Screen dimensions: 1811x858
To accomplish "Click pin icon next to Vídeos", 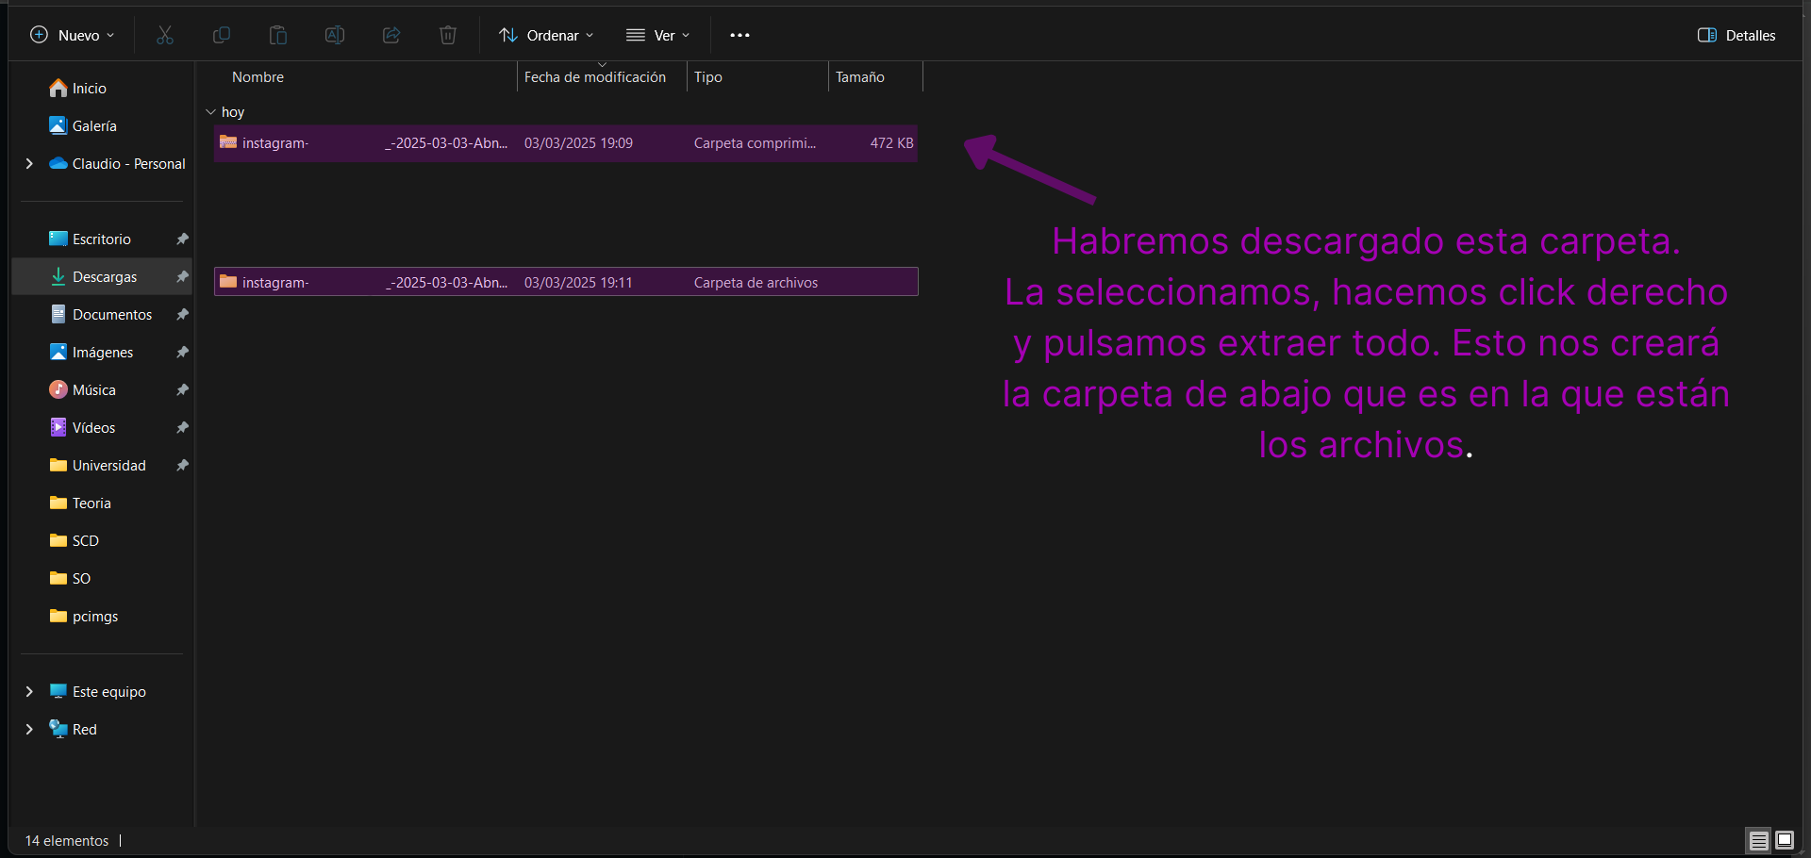I will click(182, 427).
